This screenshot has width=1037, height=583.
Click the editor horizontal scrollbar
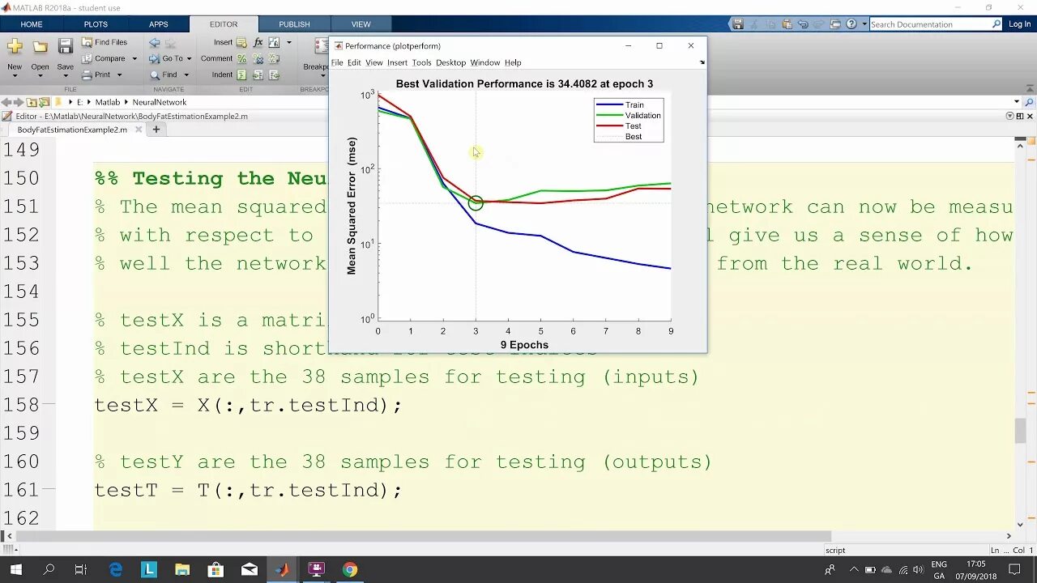click(x=424, y=535)
